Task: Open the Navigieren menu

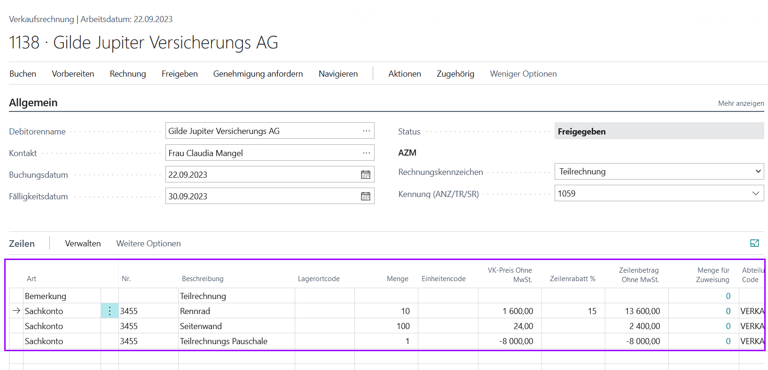Action: click(338, 74)
